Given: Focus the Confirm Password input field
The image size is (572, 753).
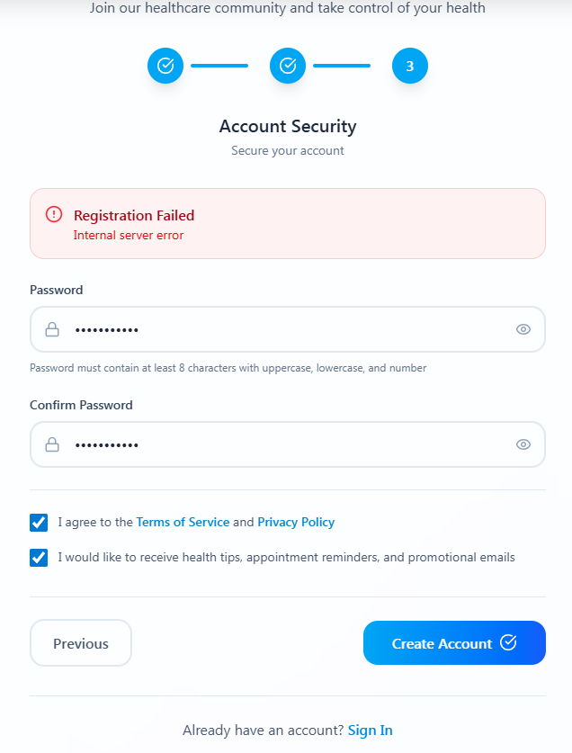Looking at the screenshot, I should (288, 444).
